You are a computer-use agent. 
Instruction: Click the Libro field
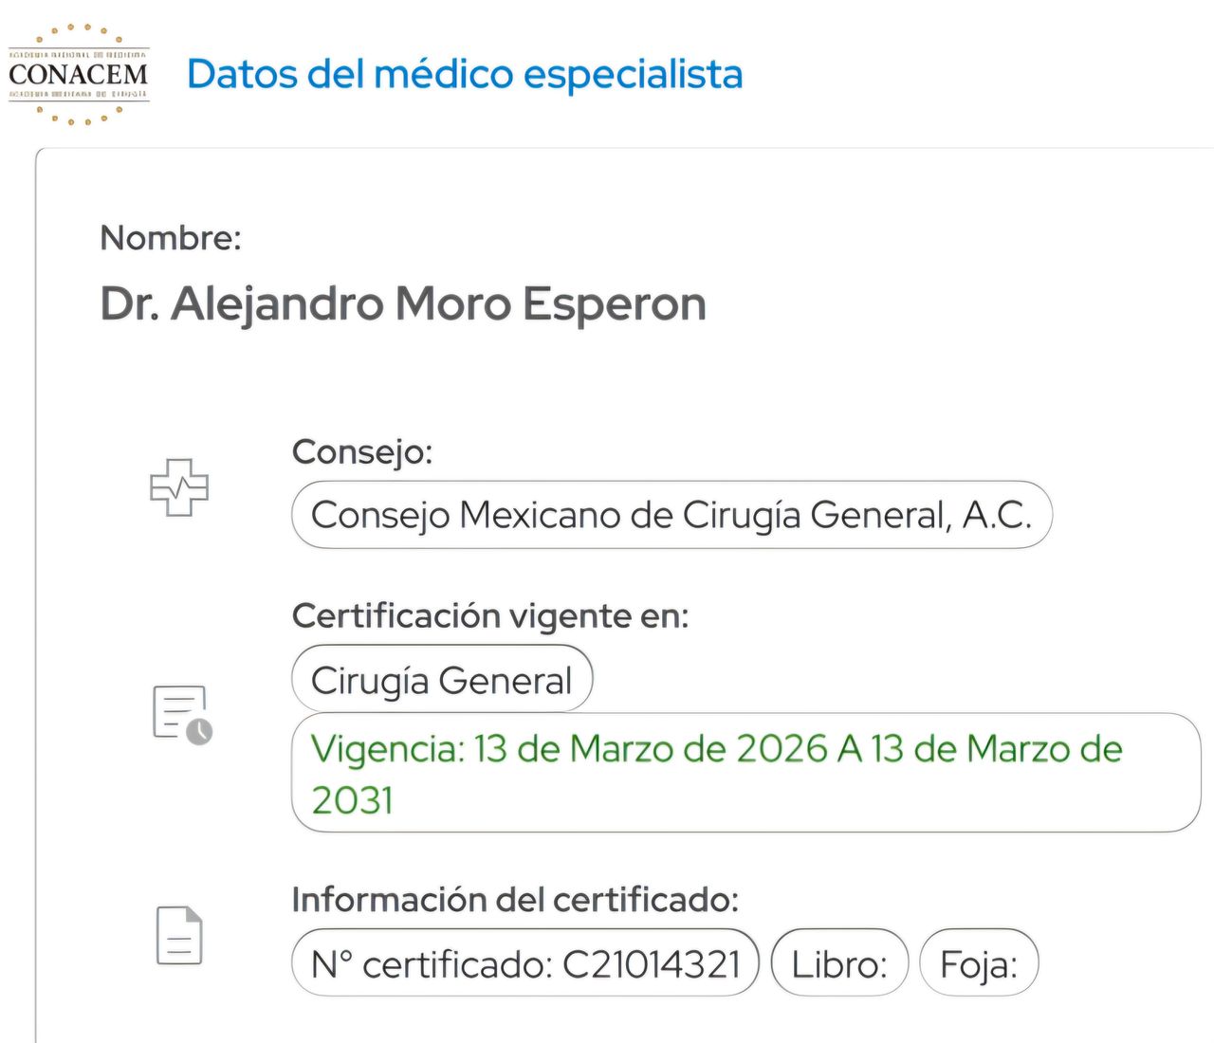coord(839,963)
